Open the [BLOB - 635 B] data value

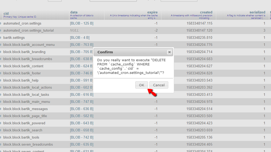[x=82, y=145]
